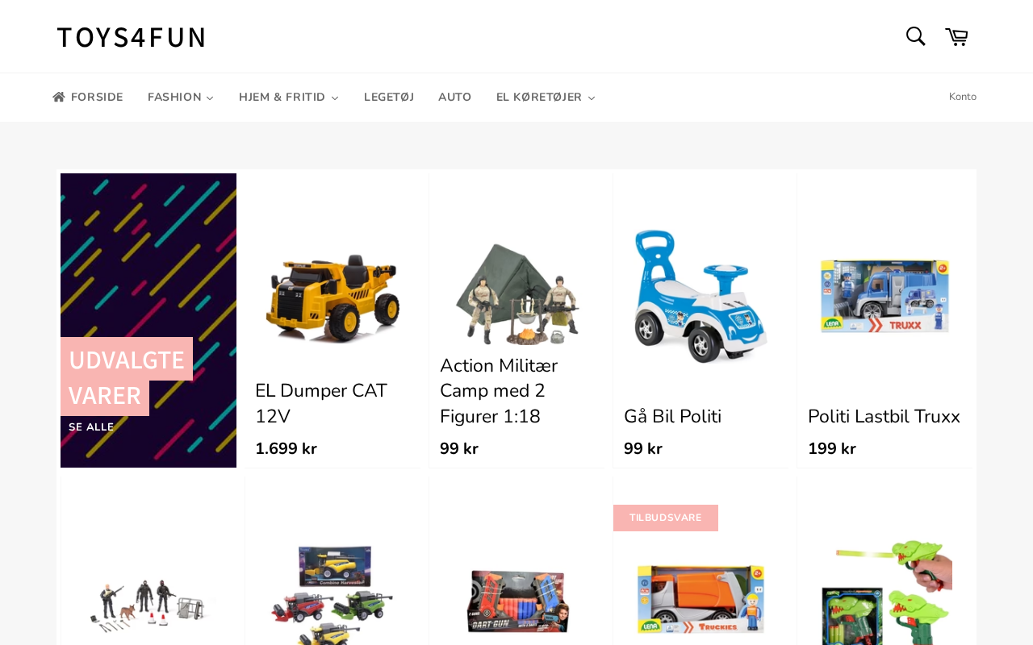Open the Legetøj menu item
The height and width of the screenshot is (645, 1033).
pyautogui.click(x=389, y=98)
